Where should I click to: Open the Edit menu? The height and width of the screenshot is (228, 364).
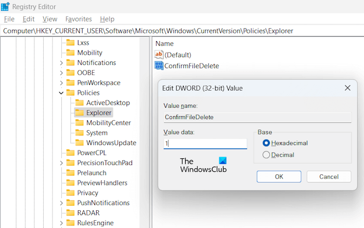(x=29, y=19)
